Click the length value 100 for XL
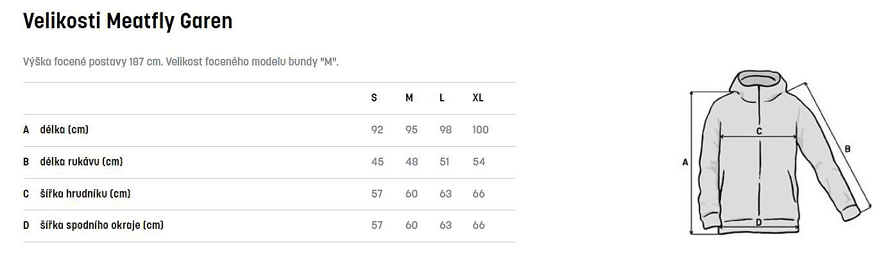The image size is (890, 268). (480, 130)
